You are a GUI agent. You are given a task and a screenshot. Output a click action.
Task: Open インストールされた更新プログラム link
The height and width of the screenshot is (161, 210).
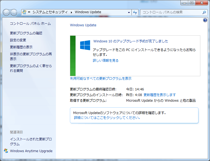(31, 141)
